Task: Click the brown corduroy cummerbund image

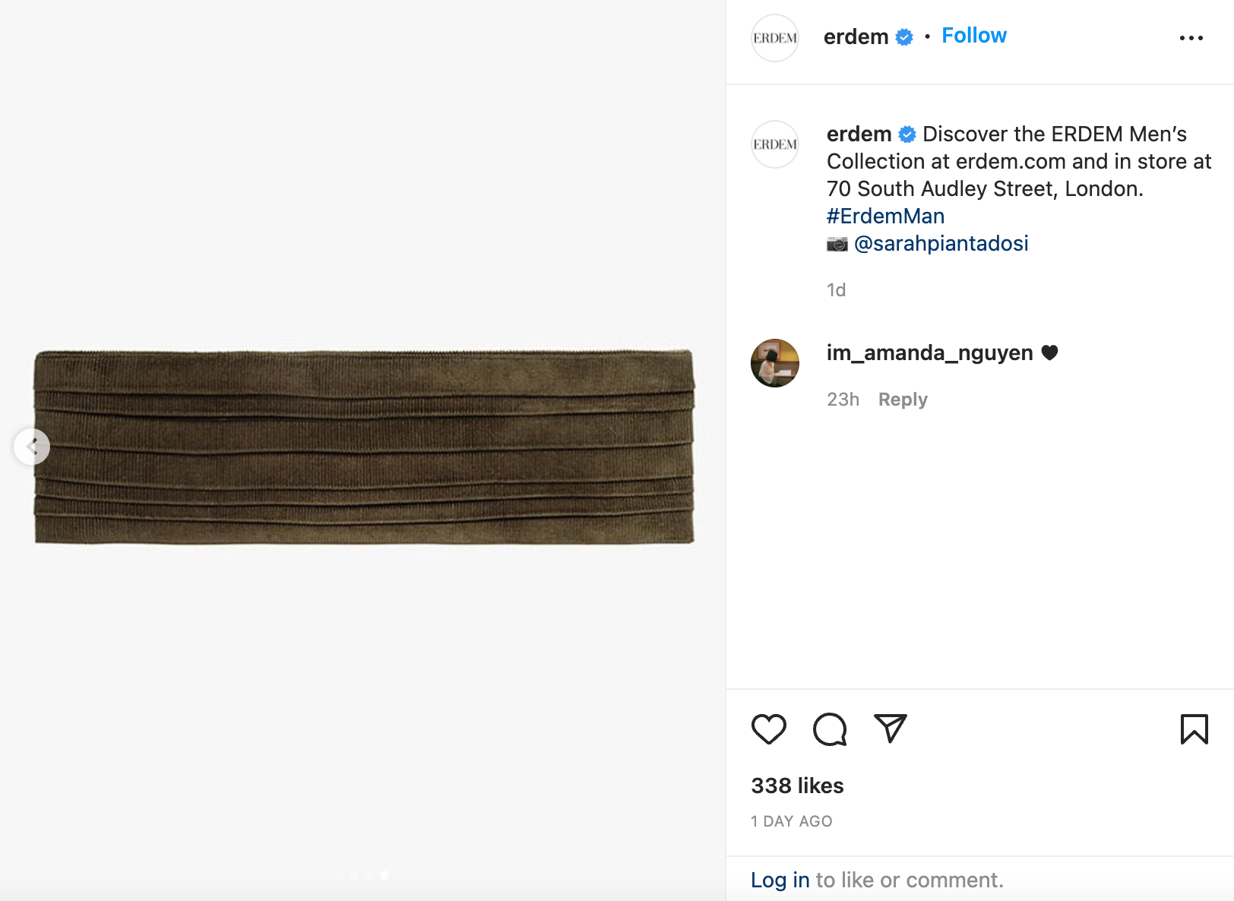Action: coord(365,447)
